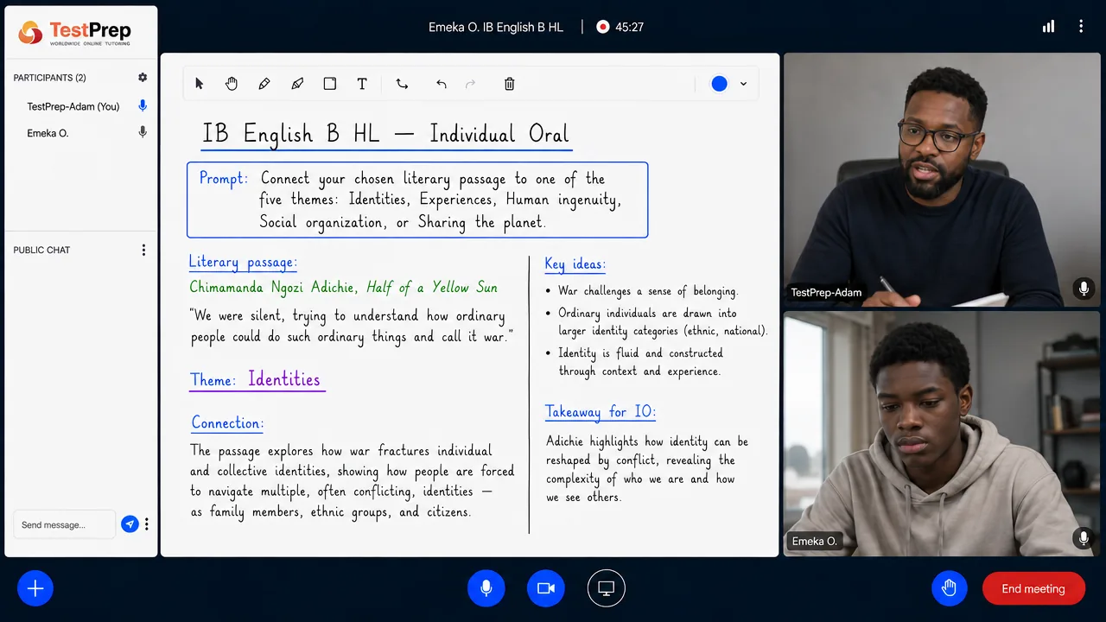Toggle mic on Emeka O. video tile
Screen dimensions: 1106x622
pos(1083,538)
